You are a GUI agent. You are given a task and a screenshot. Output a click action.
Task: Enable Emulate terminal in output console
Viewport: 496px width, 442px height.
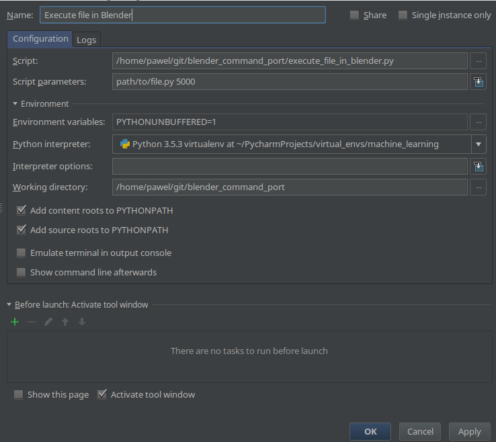tap(22, 253)
